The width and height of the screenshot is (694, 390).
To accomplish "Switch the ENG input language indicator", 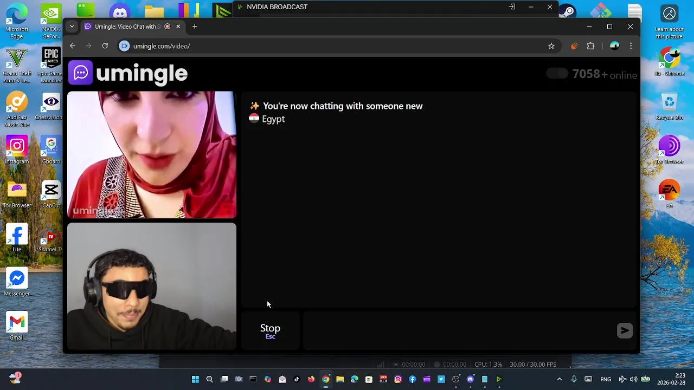I will pyautogui.click(x=606, y=379).
